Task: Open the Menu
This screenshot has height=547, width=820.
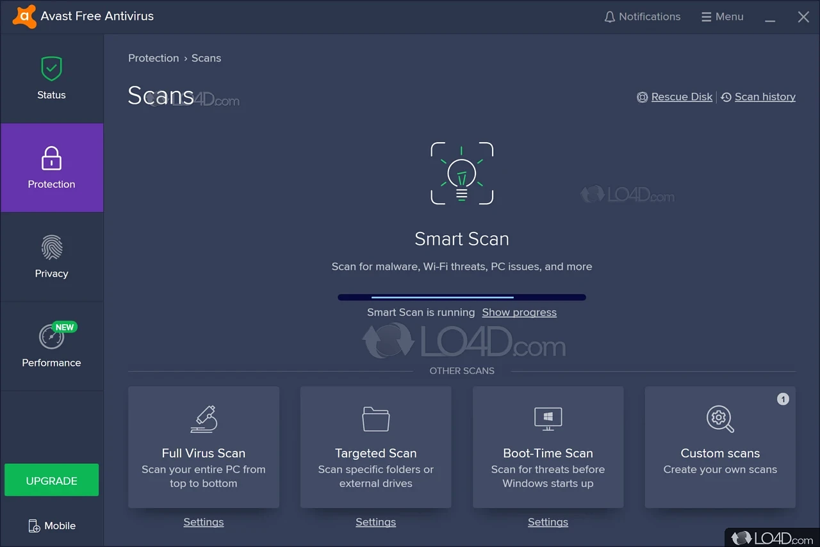Action: pyautogui.click(x=722, y=17)
